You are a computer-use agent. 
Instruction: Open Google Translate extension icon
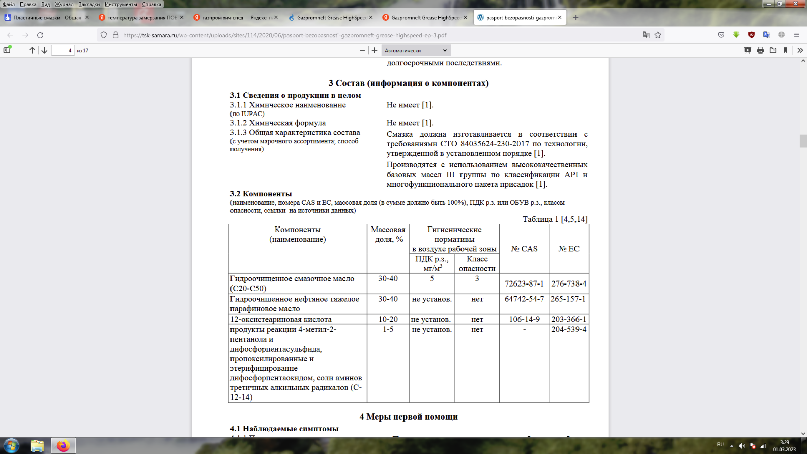[x=767, y=35]
